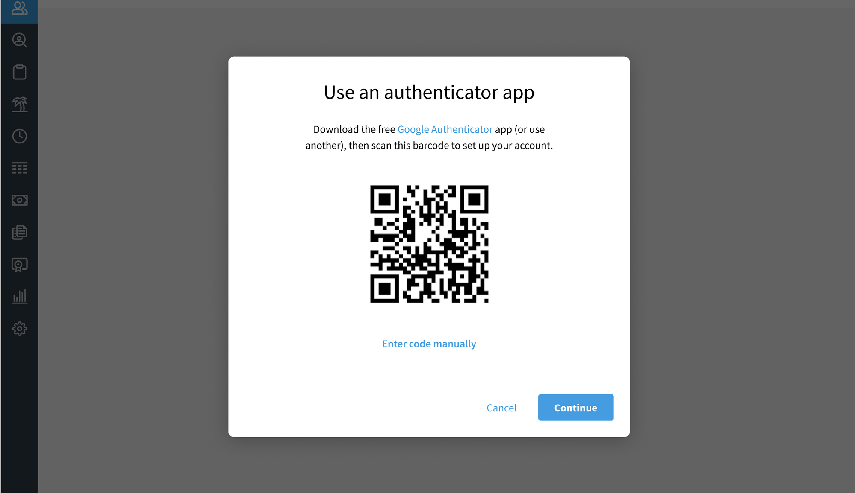Image resolution: width=855 pixels, height=493 pixels.
Task: Open the grid schedule table icon
Action: pos(19,168)
